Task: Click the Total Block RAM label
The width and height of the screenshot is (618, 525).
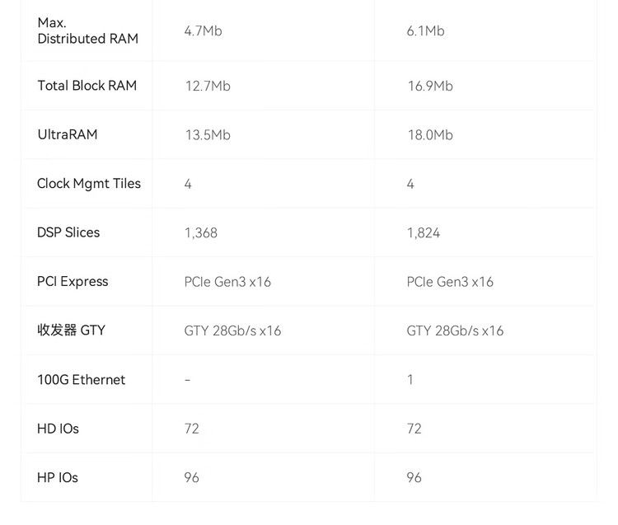Action: click(x=87, y=86)
